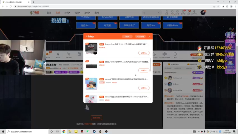Image resolution: width=238 pixels, height=134 pixels.
Task: Open the 德国CHERRY樱桃MX 2.0S product title
Action: [x=127, y=62]
